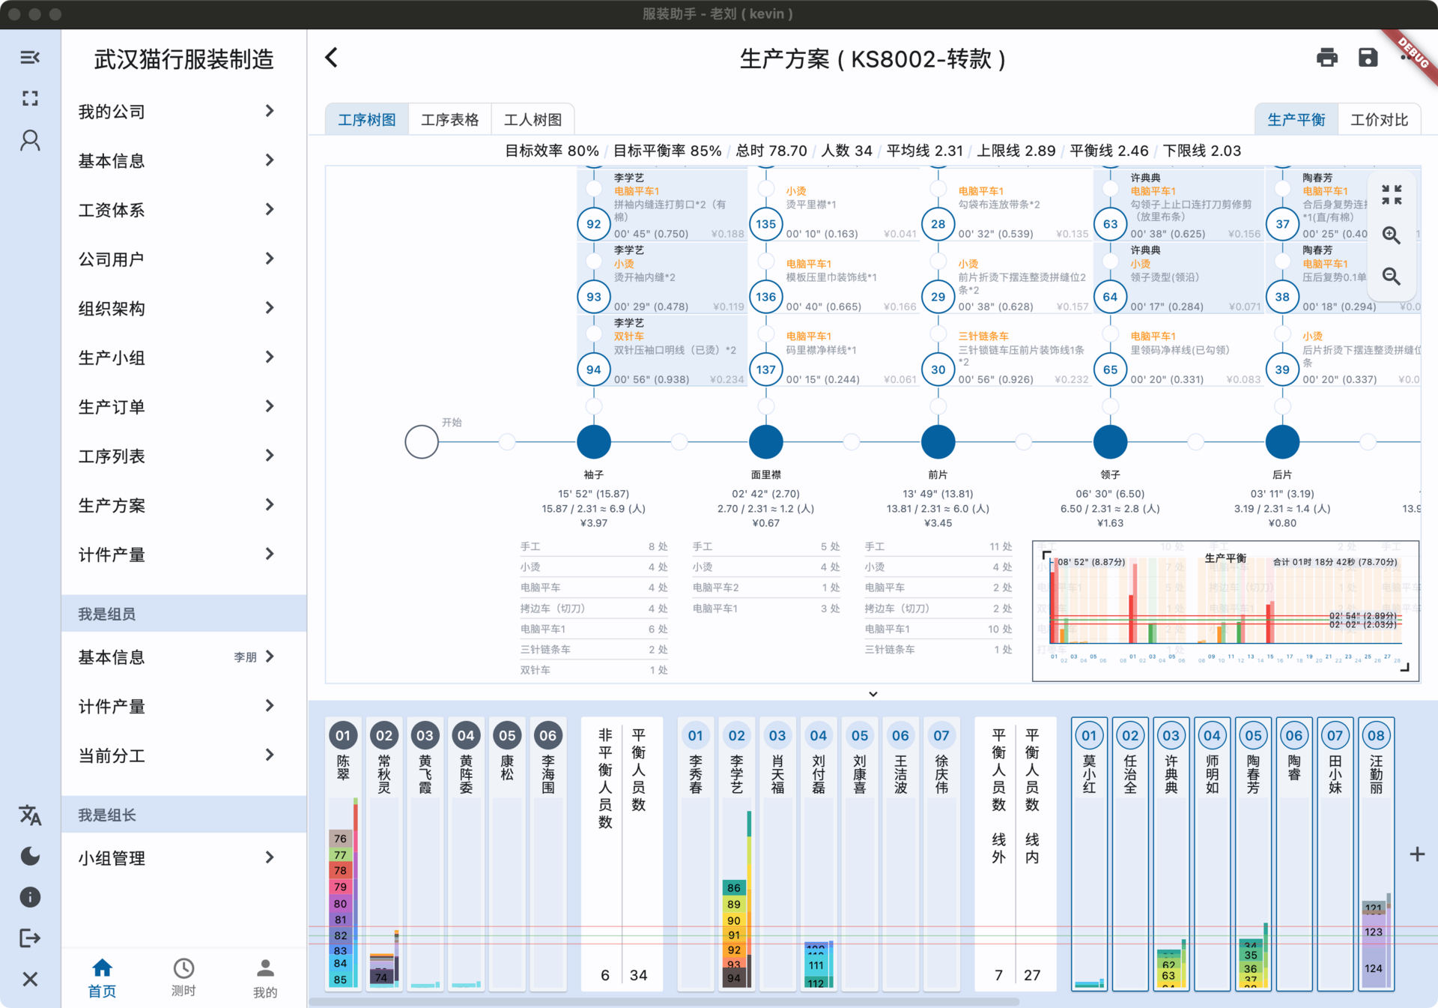Screen dimensions: 1438x1008
Task: Select worker 01 陈翠 column
Action: (x=343, y=854)
